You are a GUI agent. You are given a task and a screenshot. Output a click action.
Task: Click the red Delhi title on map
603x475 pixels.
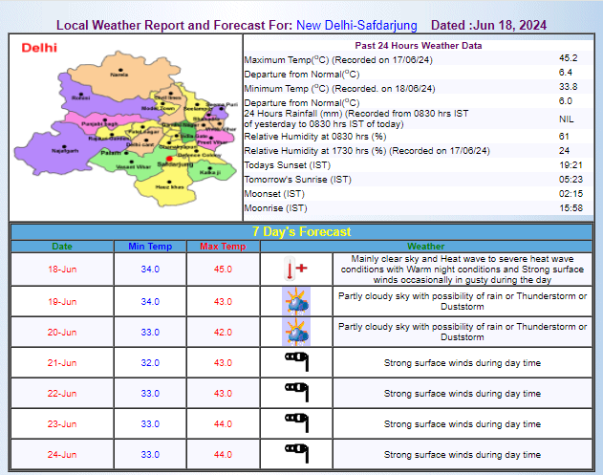pos(39,46)
